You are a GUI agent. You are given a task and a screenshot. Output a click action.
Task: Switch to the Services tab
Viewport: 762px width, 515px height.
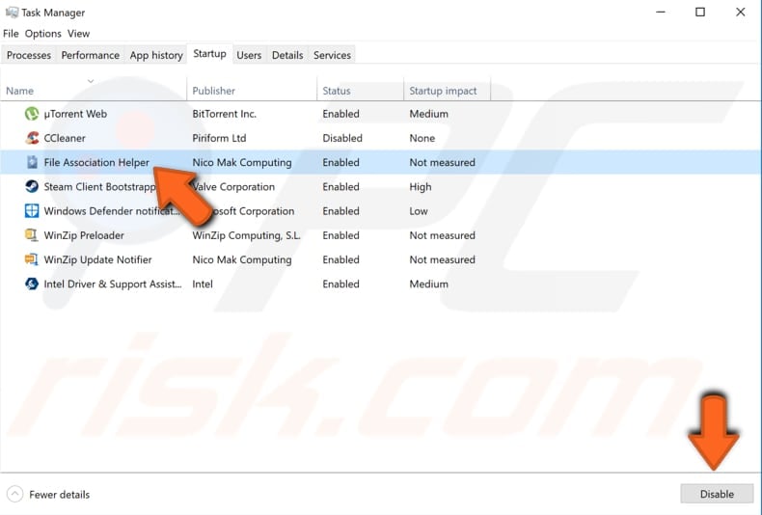coord(332,55)
